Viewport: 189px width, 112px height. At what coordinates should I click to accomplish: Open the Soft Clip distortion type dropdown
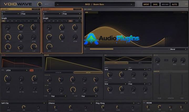(23, 103)
